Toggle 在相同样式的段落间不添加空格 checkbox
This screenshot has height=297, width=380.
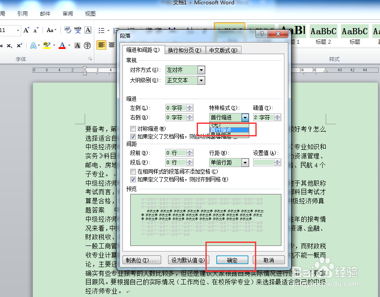click(133, 171)
